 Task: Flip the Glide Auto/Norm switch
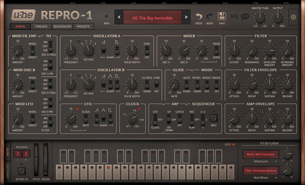pos(186,84)
